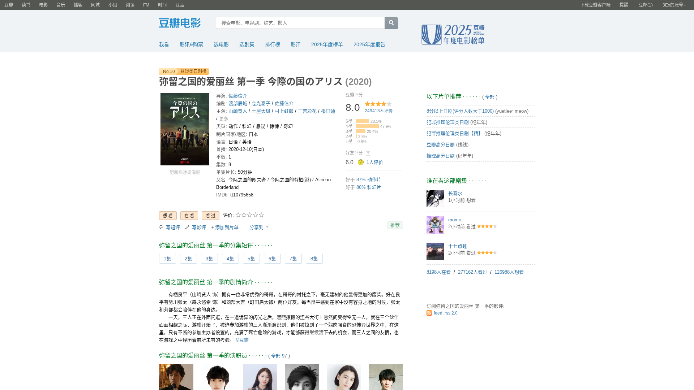Open 读书 in the top bar

point(26,5)
